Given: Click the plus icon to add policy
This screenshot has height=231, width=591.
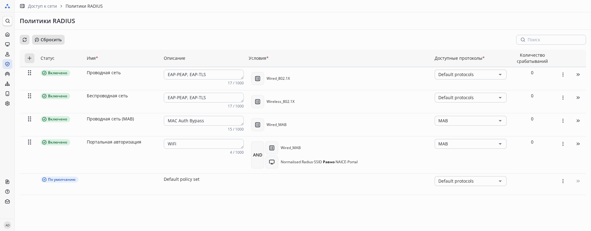Looking at the screenshot, I should (30, 58).
